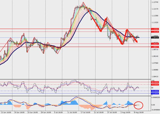The height and width of the screenshot is (114, 160).
Task: Select the 70.0000 RSI level label
Action: [155, 85]
